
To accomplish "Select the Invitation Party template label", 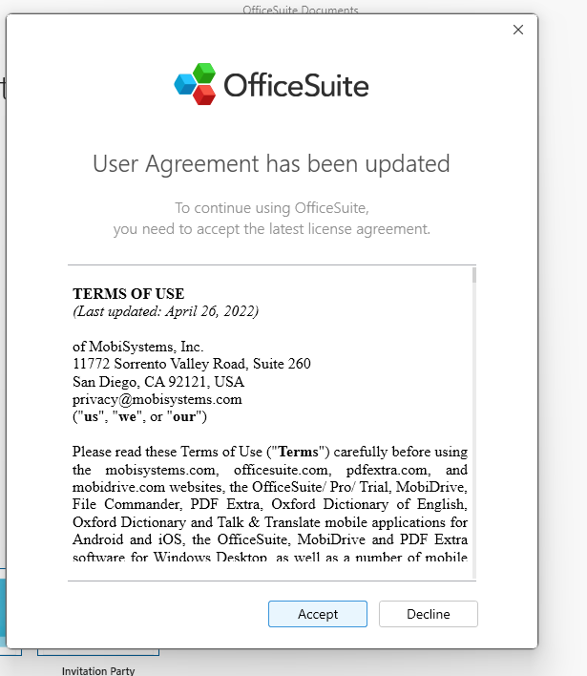I will tap(98, 670).
